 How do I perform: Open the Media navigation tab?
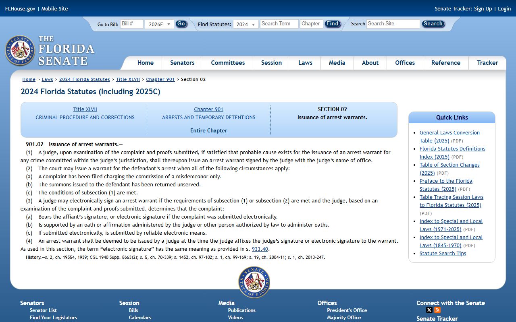[337, 63]
